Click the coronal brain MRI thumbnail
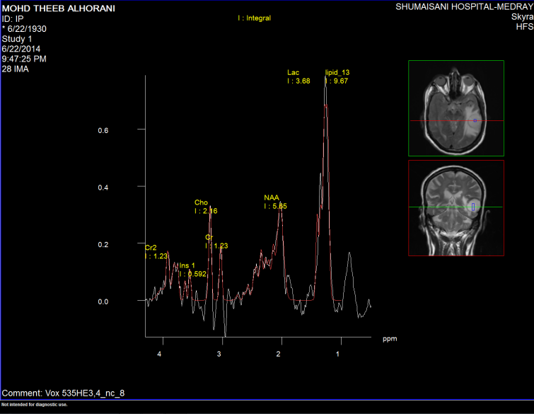Viewport: 534px width, 414px height. tap(455, 207)
